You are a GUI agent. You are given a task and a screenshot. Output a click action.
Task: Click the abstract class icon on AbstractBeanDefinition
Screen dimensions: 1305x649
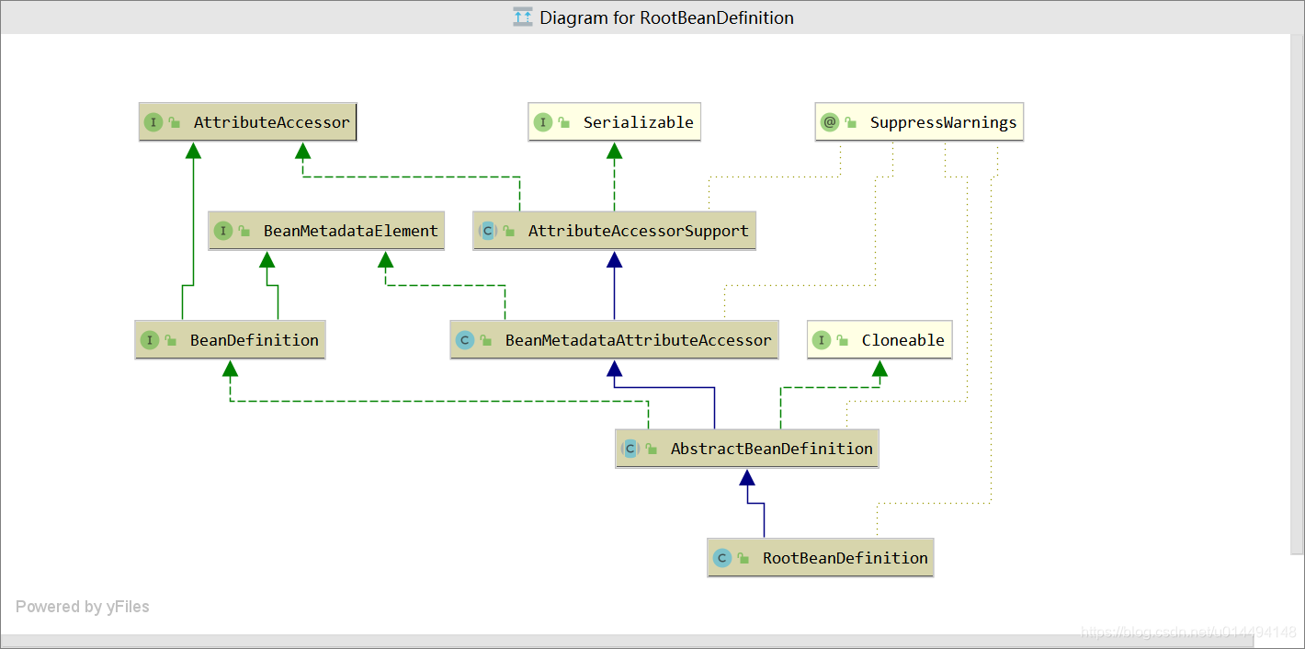coord(630,449)
